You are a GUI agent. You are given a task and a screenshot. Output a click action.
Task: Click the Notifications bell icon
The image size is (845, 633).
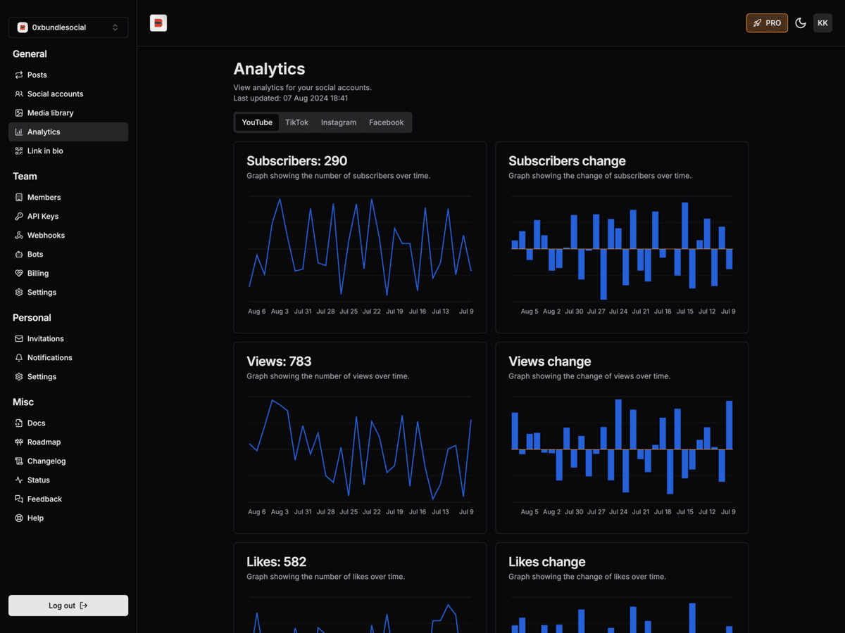(x=19, y=357)
